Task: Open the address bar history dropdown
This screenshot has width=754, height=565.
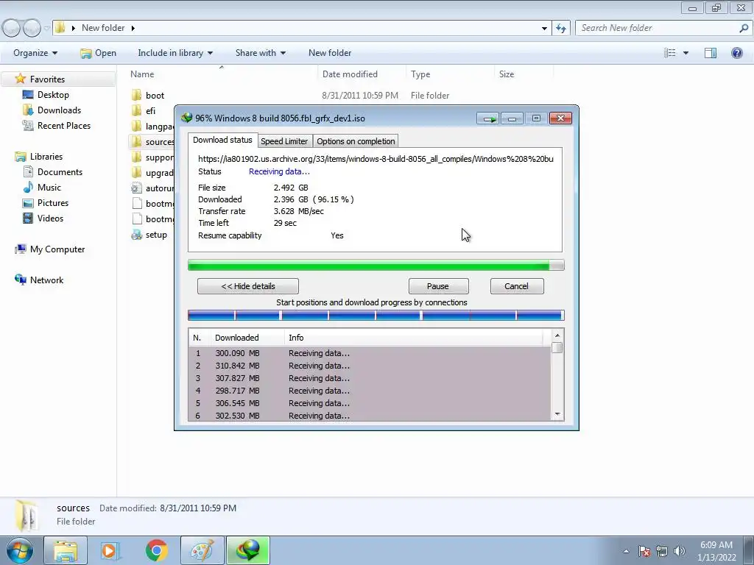Action: (544, 28)
